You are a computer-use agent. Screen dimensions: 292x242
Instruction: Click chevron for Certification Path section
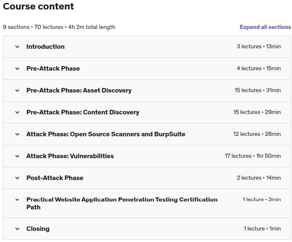pos(17,199)
